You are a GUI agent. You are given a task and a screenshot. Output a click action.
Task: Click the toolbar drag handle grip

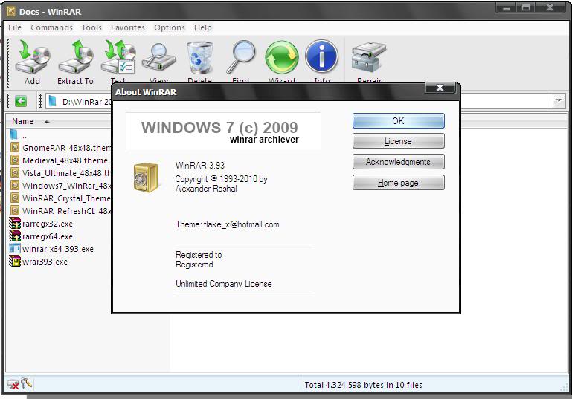(7, 64)
